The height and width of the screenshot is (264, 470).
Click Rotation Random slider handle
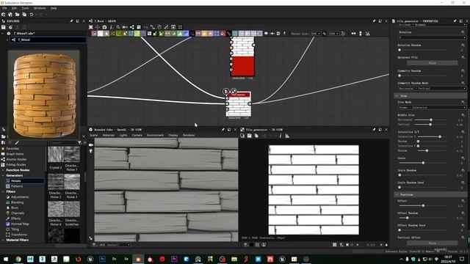tap(399, 50)
